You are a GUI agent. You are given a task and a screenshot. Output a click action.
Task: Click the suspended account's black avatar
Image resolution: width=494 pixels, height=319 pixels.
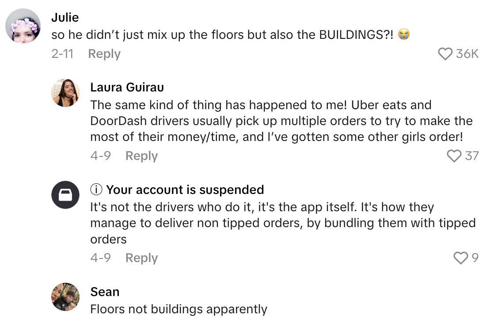pos(65,195)
